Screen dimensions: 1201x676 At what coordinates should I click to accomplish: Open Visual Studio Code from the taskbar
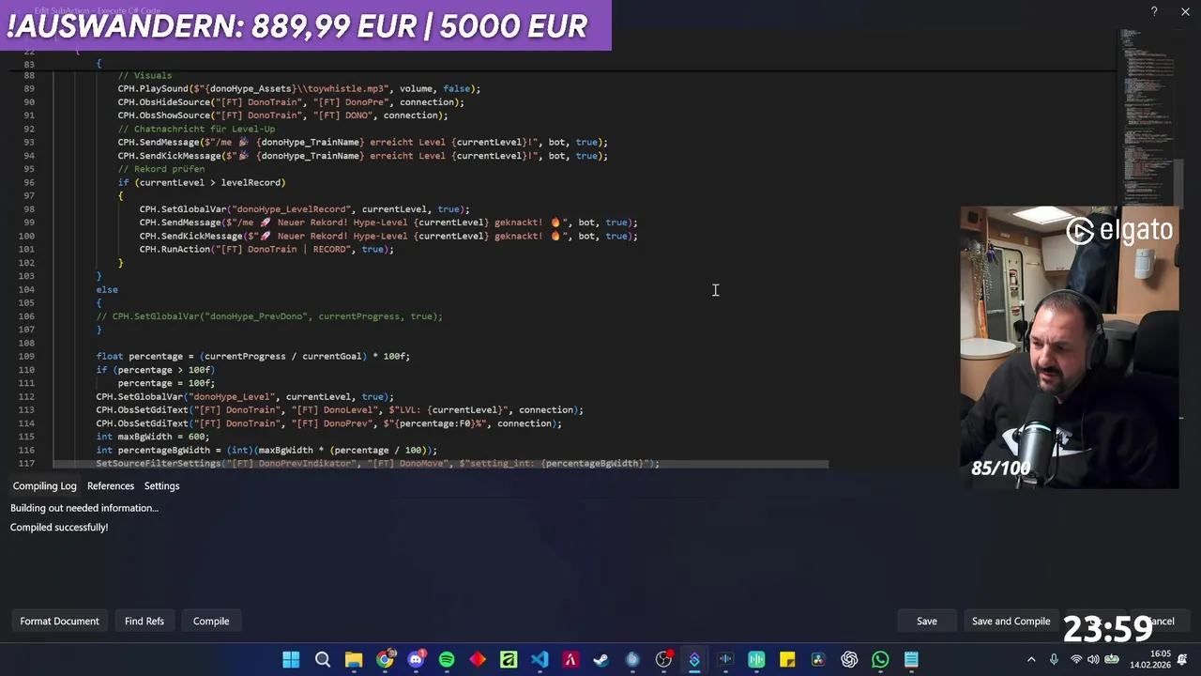pyautogui.click(x=540, y=659)
